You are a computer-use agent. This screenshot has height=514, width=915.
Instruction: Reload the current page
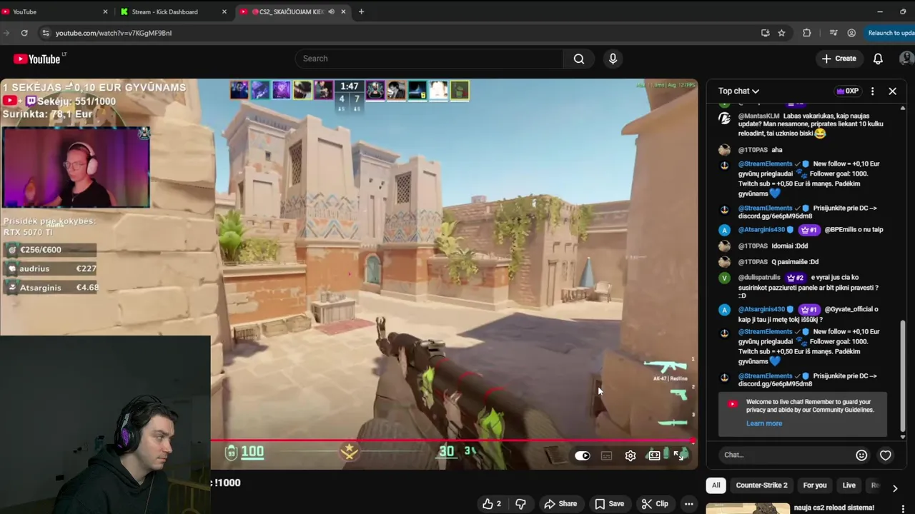point(24,33)
